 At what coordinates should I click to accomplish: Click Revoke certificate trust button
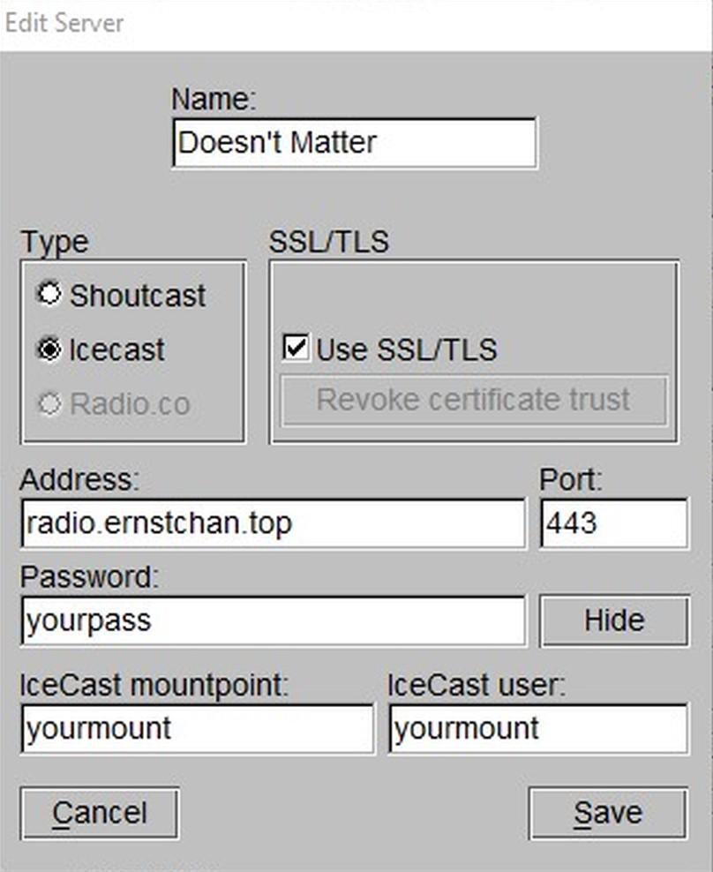pyautogui.click(x=474, y=401)
